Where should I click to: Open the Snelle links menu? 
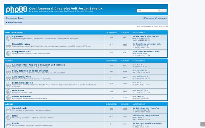coord(11,18)
